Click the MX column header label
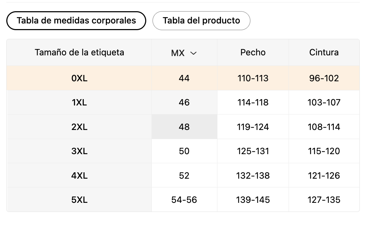The image size is (371, 227). coord(178,53)
